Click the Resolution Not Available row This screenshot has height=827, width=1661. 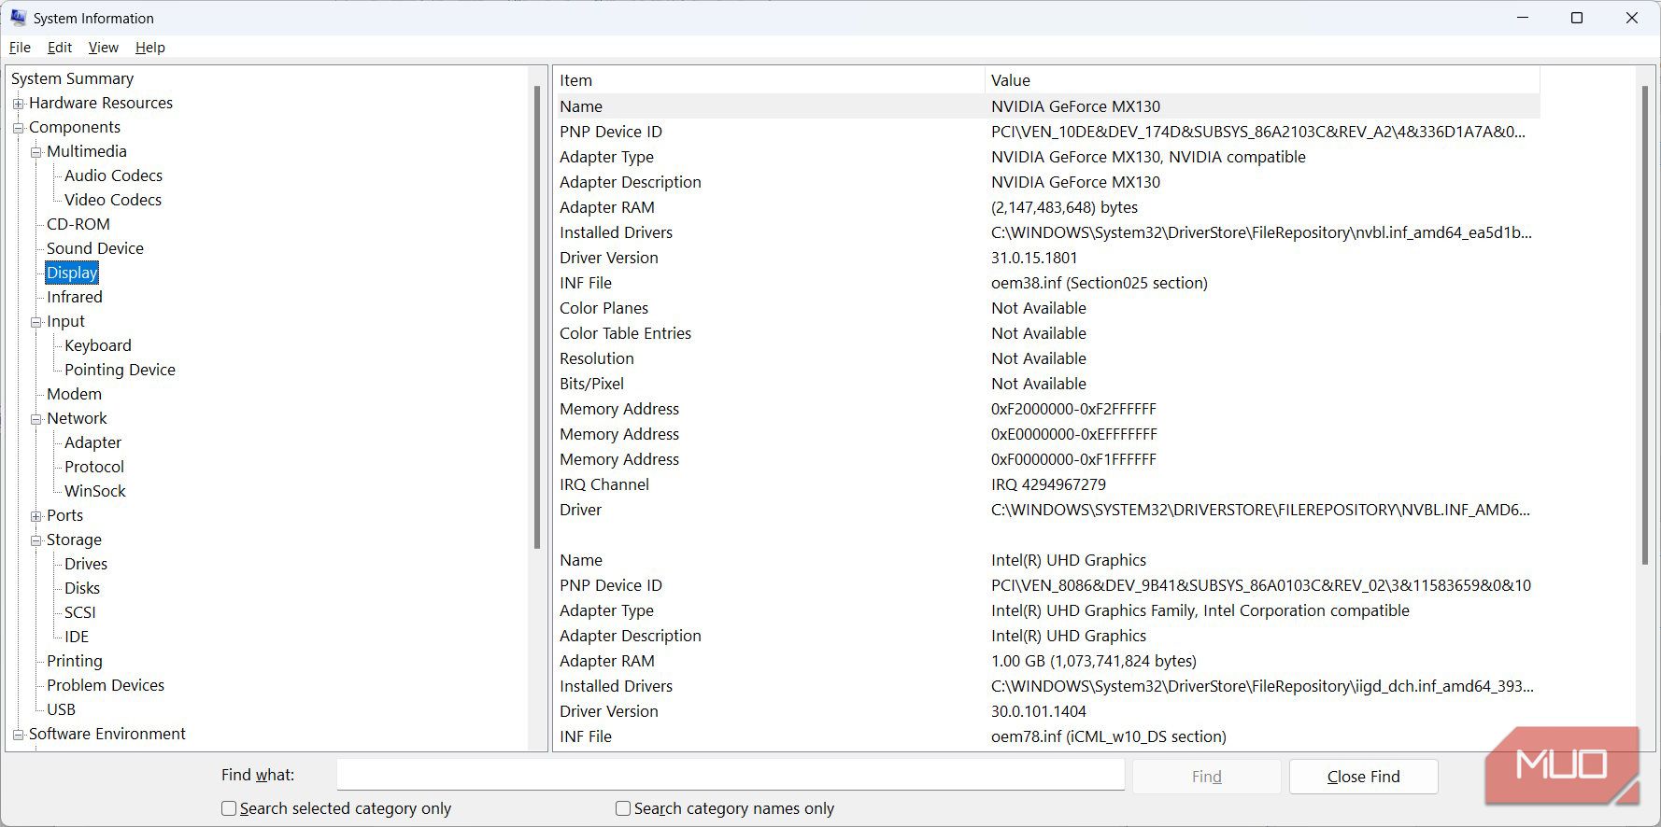click(x=1047, y=358)
